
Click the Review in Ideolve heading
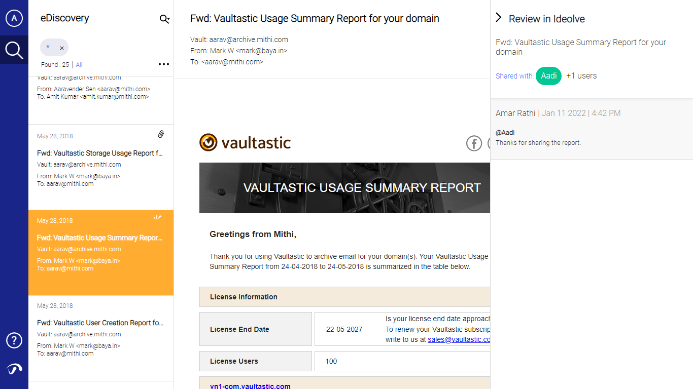click(547, 19)
